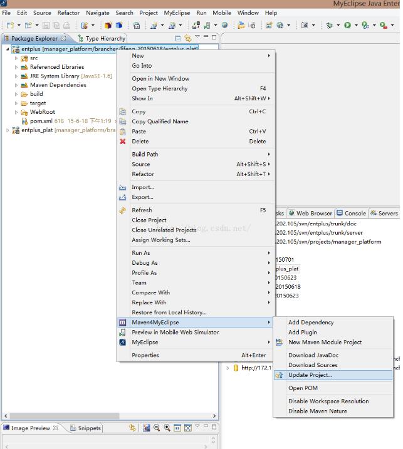Expand the target folder

16,103
